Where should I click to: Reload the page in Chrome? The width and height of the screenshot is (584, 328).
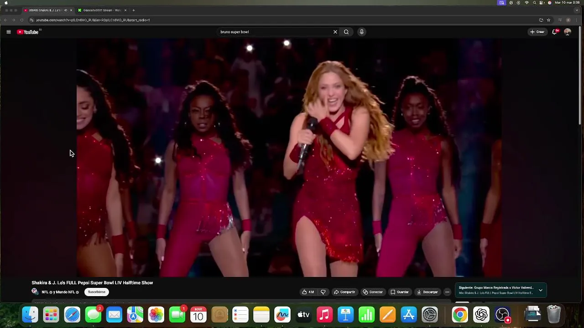click(x=21, y=20)
